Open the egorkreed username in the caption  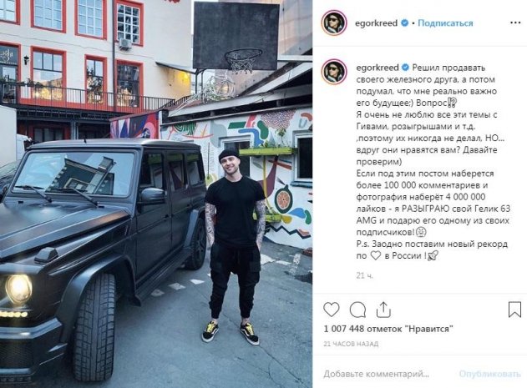tap(378, 68)
